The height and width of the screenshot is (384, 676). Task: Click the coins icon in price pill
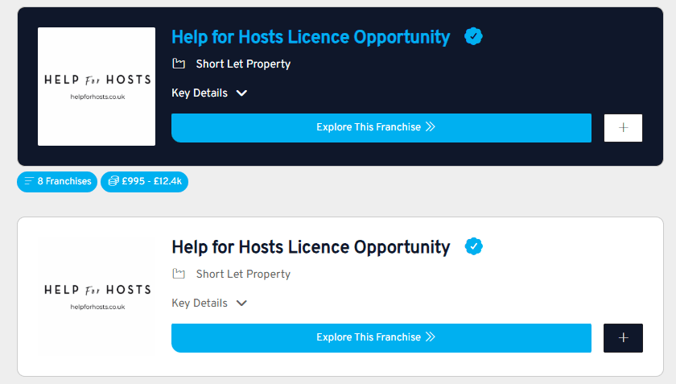click(x=113, y=181)
